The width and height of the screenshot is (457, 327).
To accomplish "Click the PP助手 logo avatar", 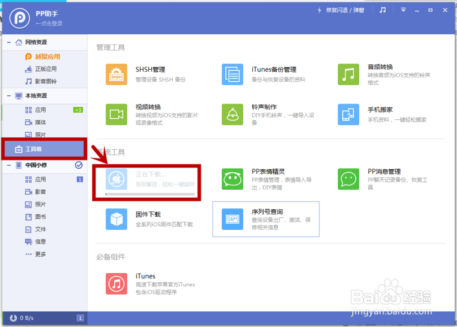I will tap(20, 18).
